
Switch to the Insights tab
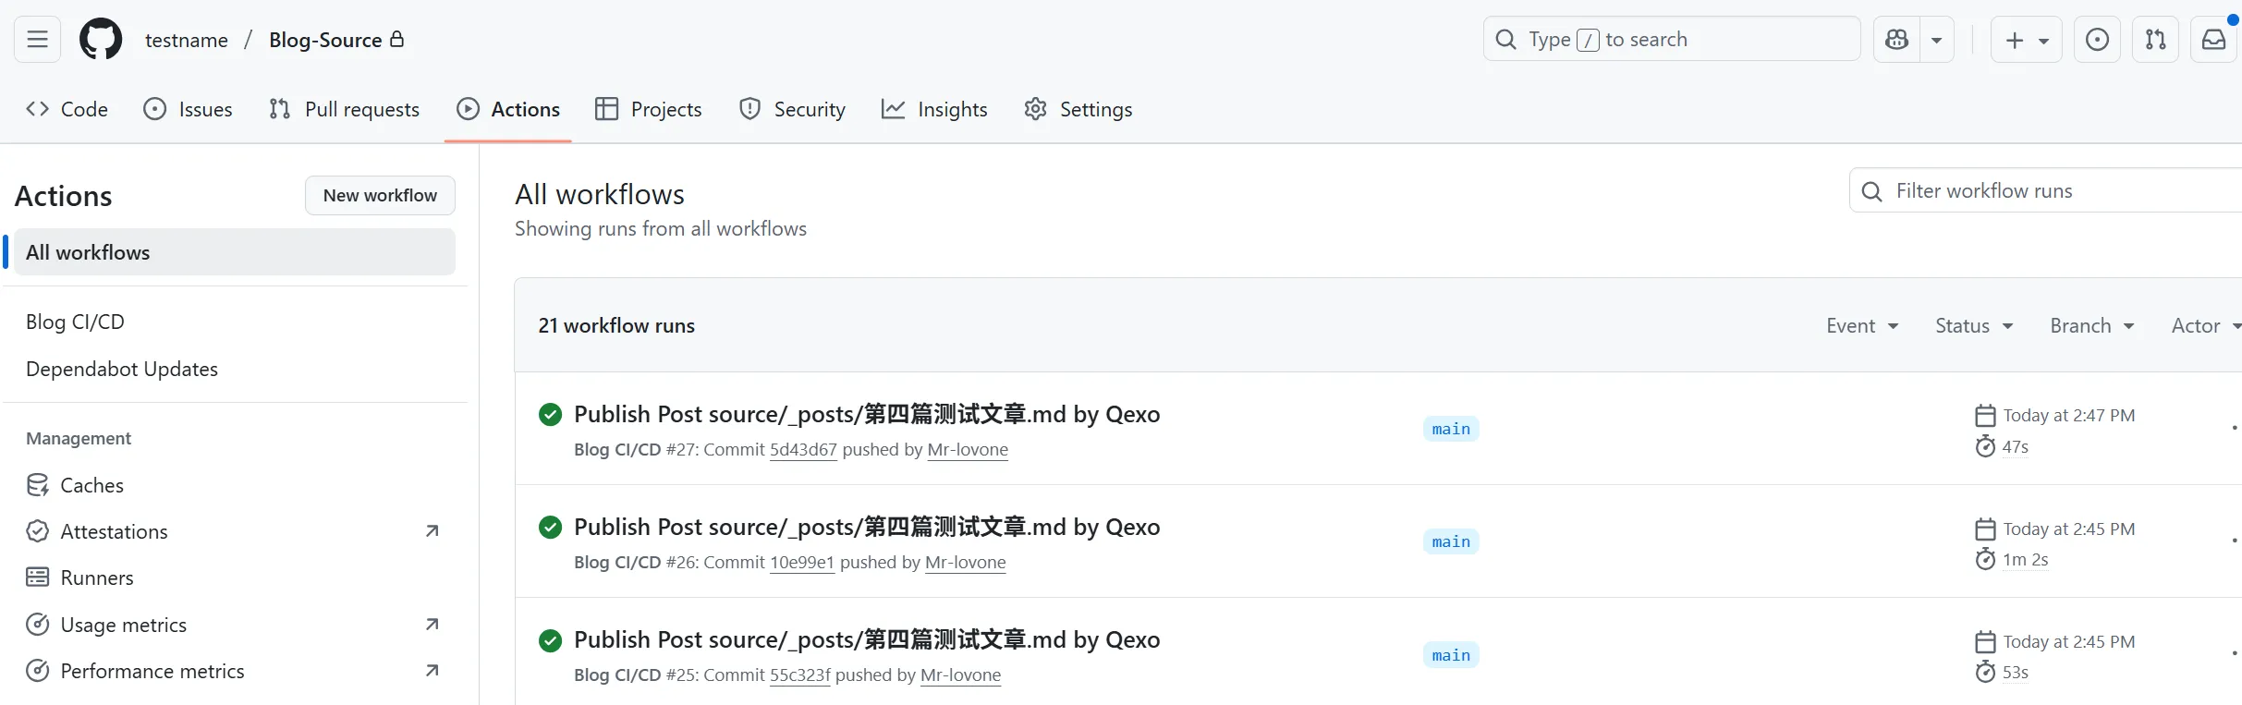pos(934,110)
